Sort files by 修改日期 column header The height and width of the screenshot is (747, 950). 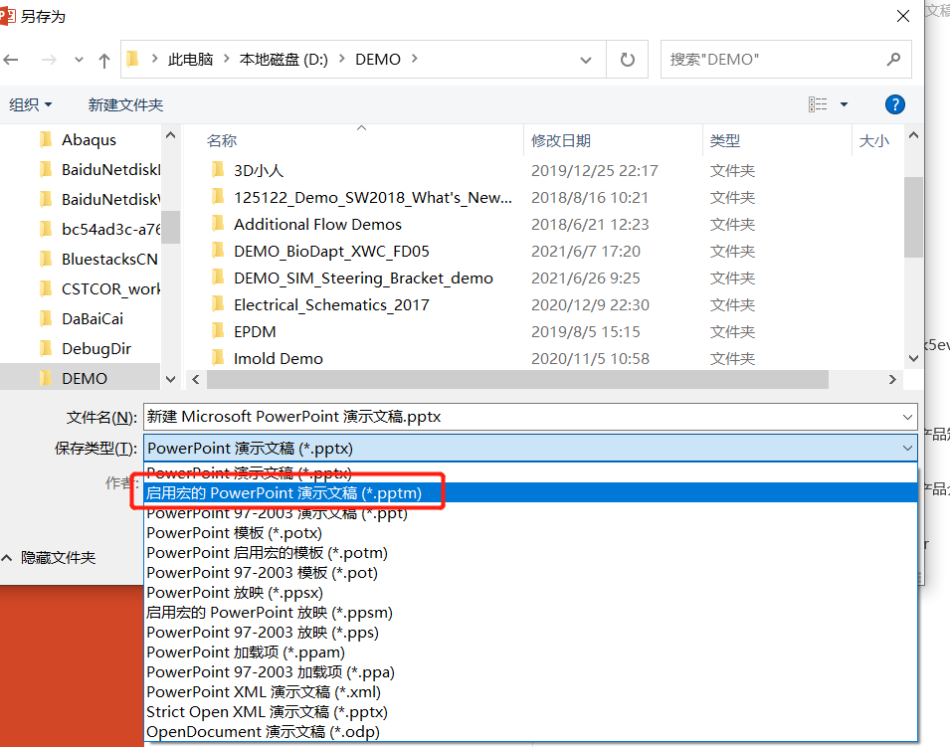point(561,141)
